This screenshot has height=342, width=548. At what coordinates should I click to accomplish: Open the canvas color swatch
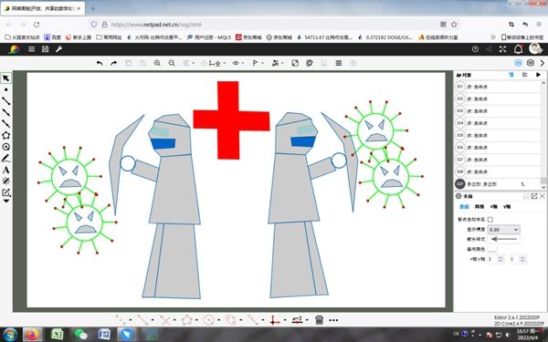(492, 249)
